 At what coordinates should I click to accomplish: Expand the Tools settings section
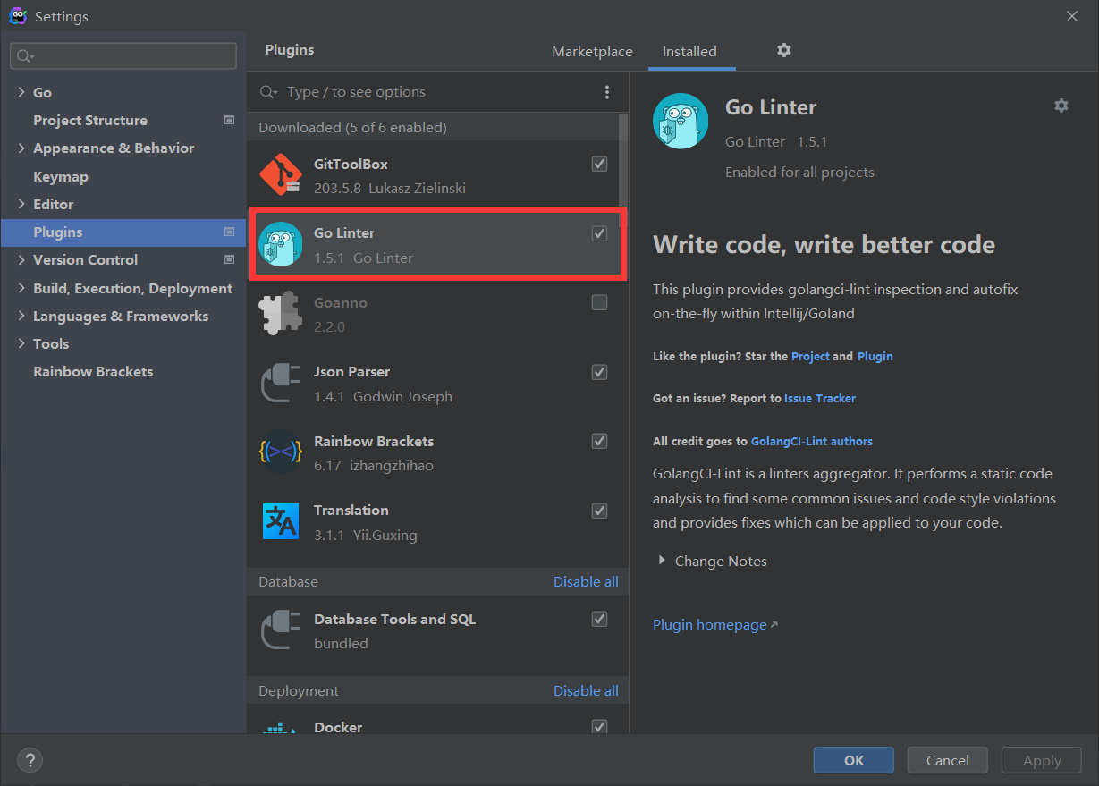pyautogui.click(x=21, y=343)
